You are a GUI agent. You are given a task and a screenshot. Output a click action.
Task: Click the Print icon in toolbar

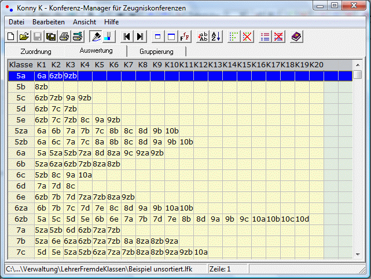[x=64, y=37]
